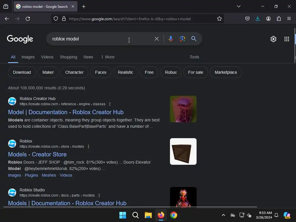Switch to the Images tab

(x=28, y=57)
